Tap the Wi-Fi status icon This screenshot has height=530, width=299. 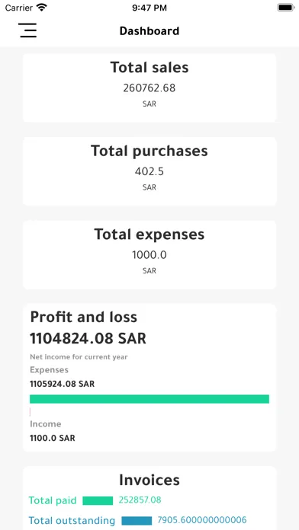coord(42,8)
